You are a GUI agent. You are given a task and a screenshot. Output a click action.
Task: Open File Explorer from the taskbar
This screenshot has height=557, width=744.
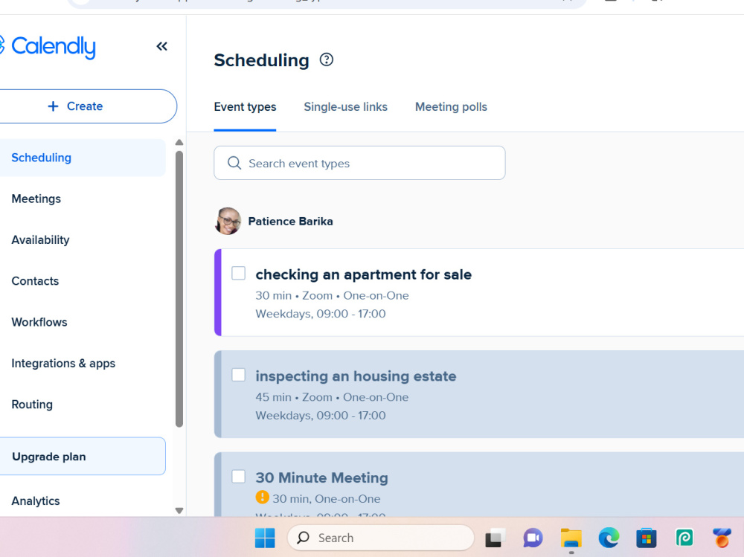click(x=571, y=538)
